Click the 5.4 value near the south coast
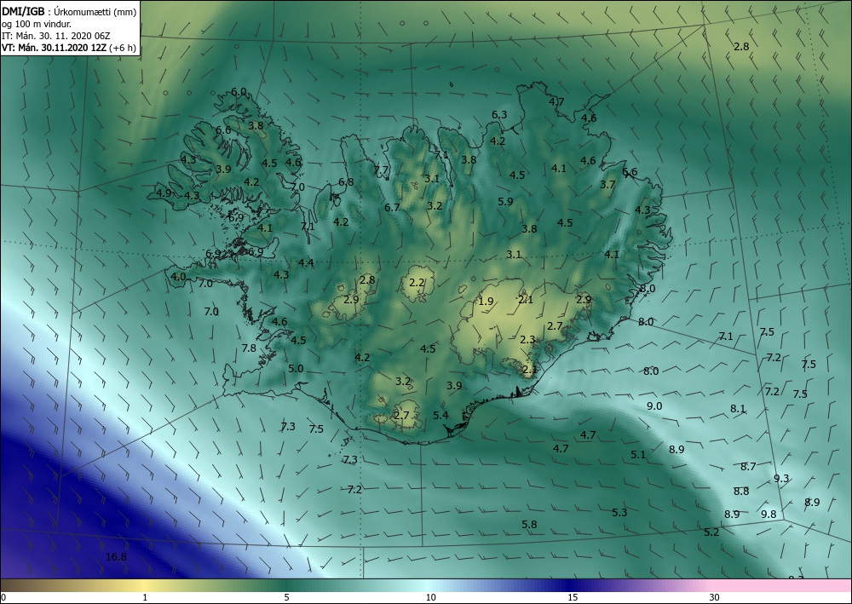Image resolution: width=852 pixels, height=604 pixels. click(440, 416)
